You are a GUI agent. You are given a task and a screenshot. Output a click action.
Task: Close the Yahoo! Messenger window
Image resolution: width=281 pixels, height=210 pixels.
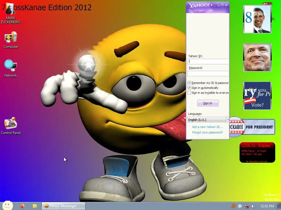pyautogui.click(x=226, y=5)
